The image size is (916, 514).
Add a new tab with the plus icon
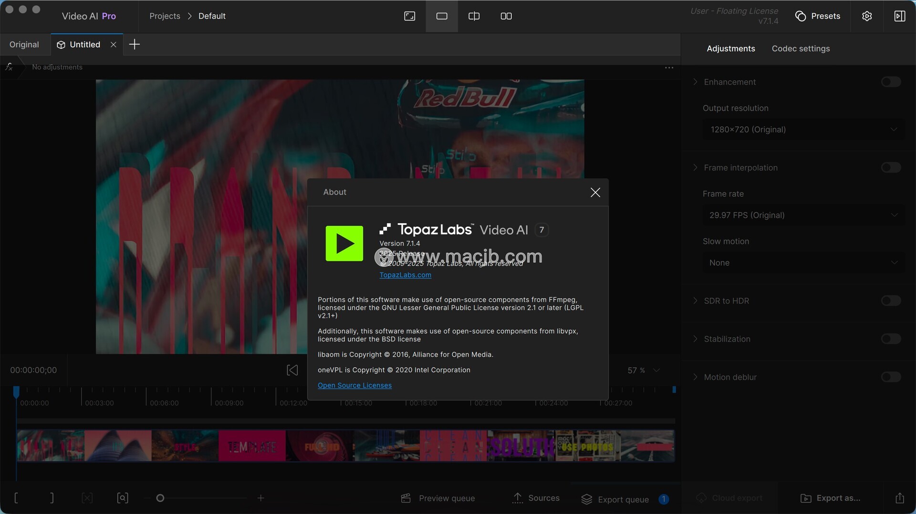[135, 44]
